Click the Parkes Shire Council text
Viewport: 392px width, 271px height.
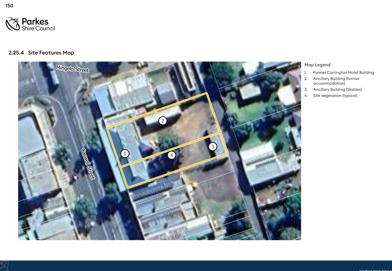[38, 24]
